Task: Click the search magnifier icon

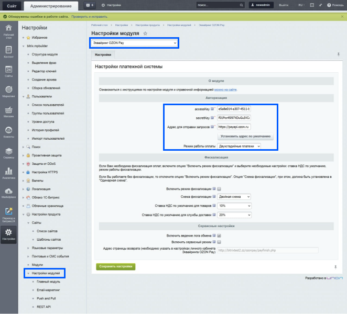Action: (x=241, y=5)
